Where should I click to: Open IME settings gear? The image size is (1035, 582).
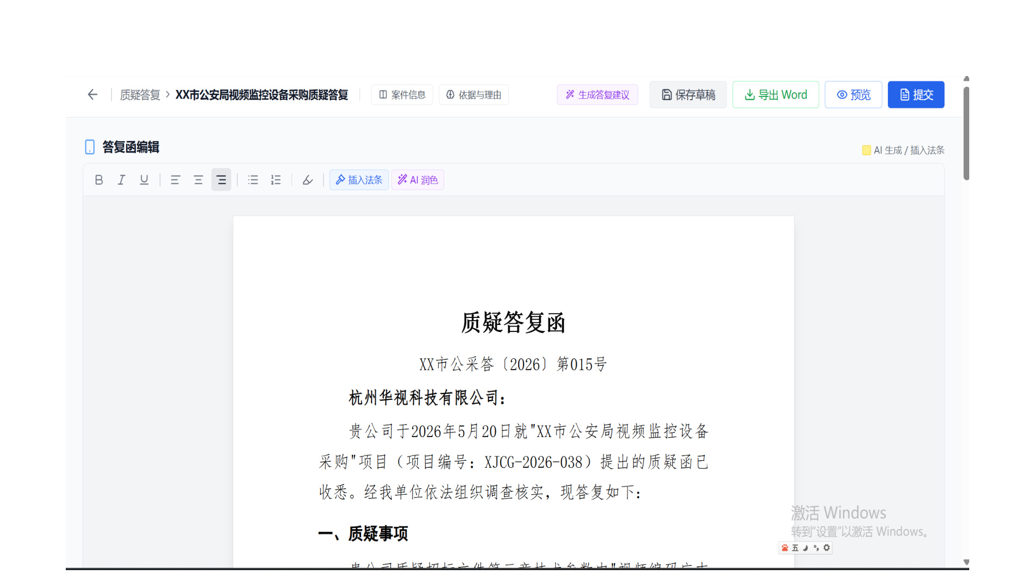point(826,548)
